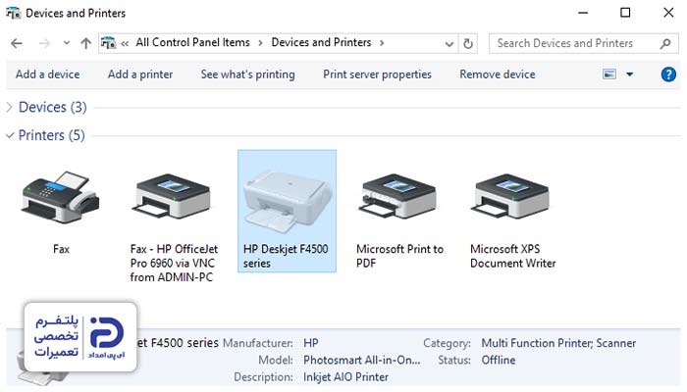Go back with the left arrow

tap(17, 43)
